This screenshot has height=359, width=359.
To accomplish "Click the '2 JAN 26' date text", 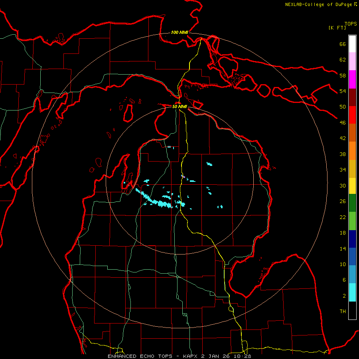I will point(216,356).
